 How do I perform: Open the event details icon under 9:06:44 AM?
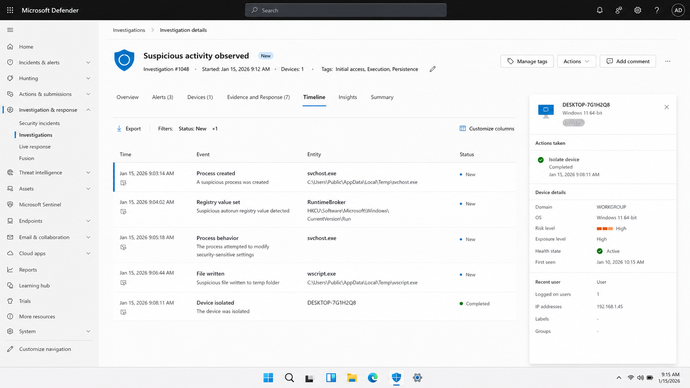point(123,282)
